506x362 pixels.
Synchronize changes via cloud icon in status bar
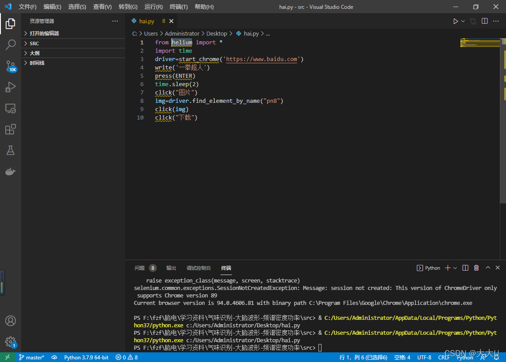[x=54, y=357]
